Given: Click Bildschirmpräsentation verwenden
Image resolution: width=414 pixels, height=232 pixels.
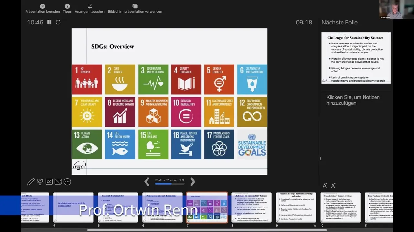Looking at the screenshot, I should (135, 9).
